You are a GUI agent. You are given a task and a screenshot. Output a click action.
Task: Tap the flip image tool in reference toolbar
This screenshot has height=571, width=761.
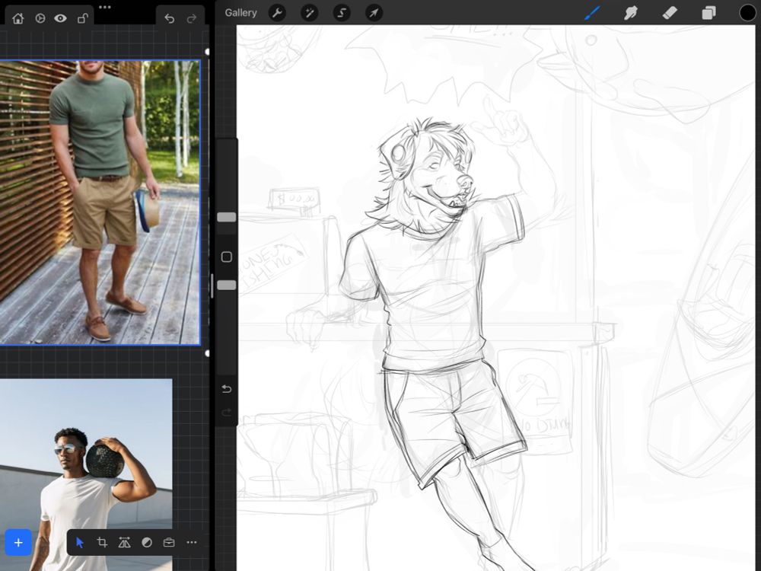(124, 542)
